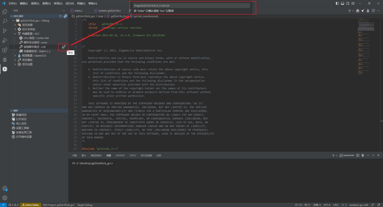Click the linker script path input field
Screen dimensions: 383x207
pyautogui.click(x=191, y=5)
